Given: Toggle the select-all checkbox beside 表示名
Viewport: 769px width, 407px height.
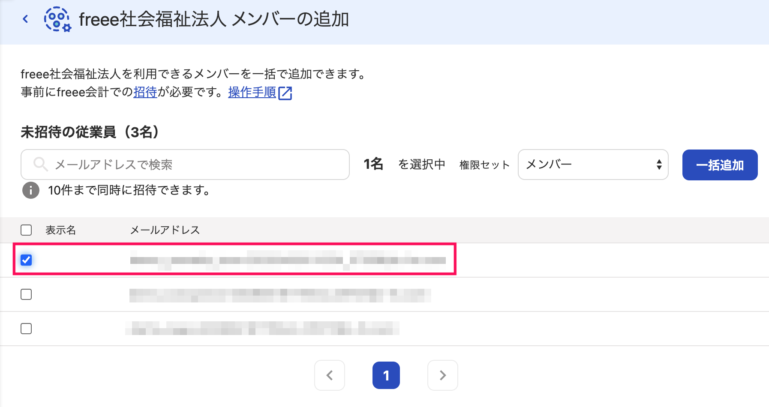Looking at the screenshot, I should tap(26, 230).
